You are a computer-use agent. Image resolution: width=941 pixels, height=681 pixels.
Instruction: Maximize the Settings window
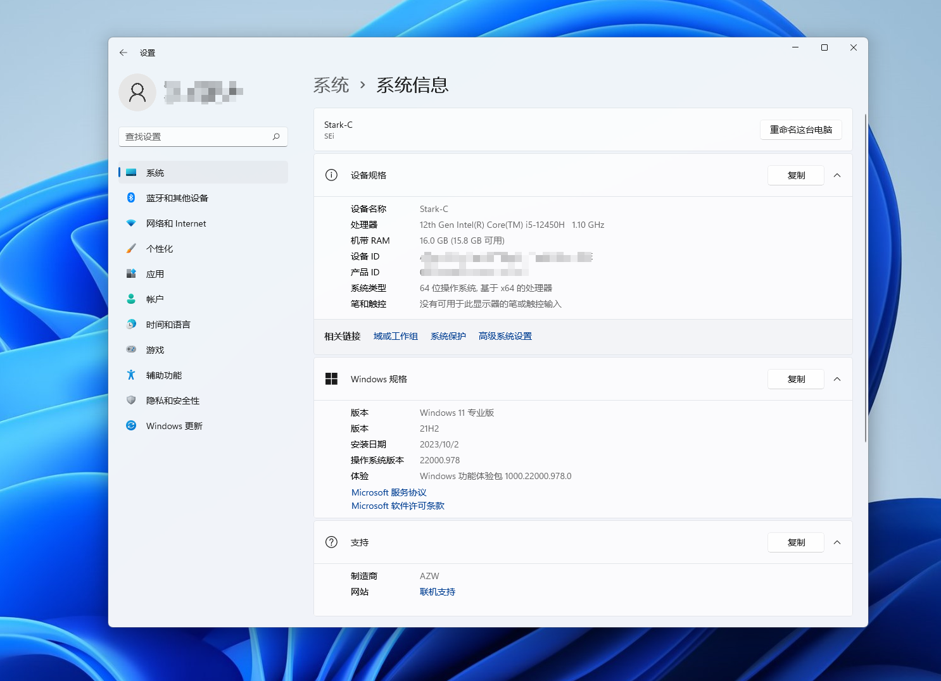[824, 47]
